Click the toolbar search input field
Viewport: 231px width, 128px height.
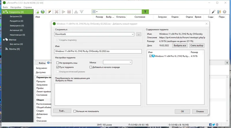tap(120, 12)
